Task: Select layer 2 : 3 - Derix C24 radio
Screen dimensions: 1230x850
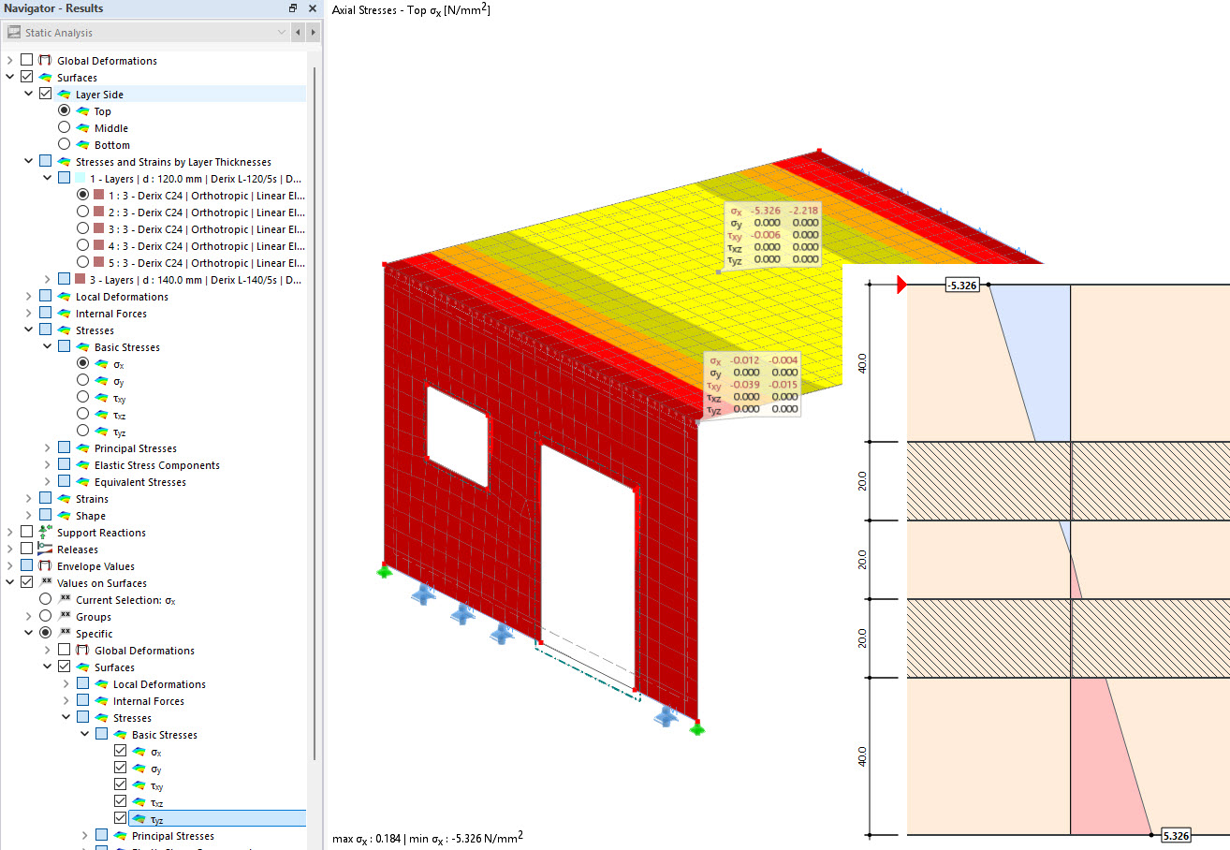Action: click(82, 212)
